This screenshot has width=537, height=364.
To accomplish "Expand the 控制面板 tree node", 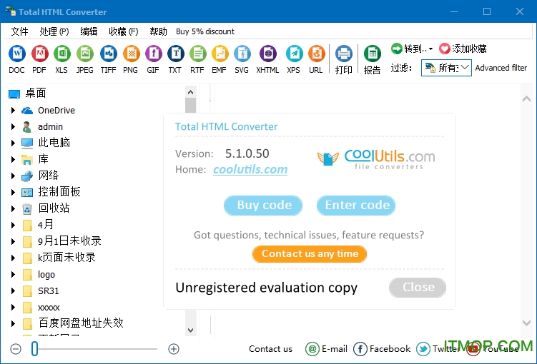I will (x=13, y=192).
